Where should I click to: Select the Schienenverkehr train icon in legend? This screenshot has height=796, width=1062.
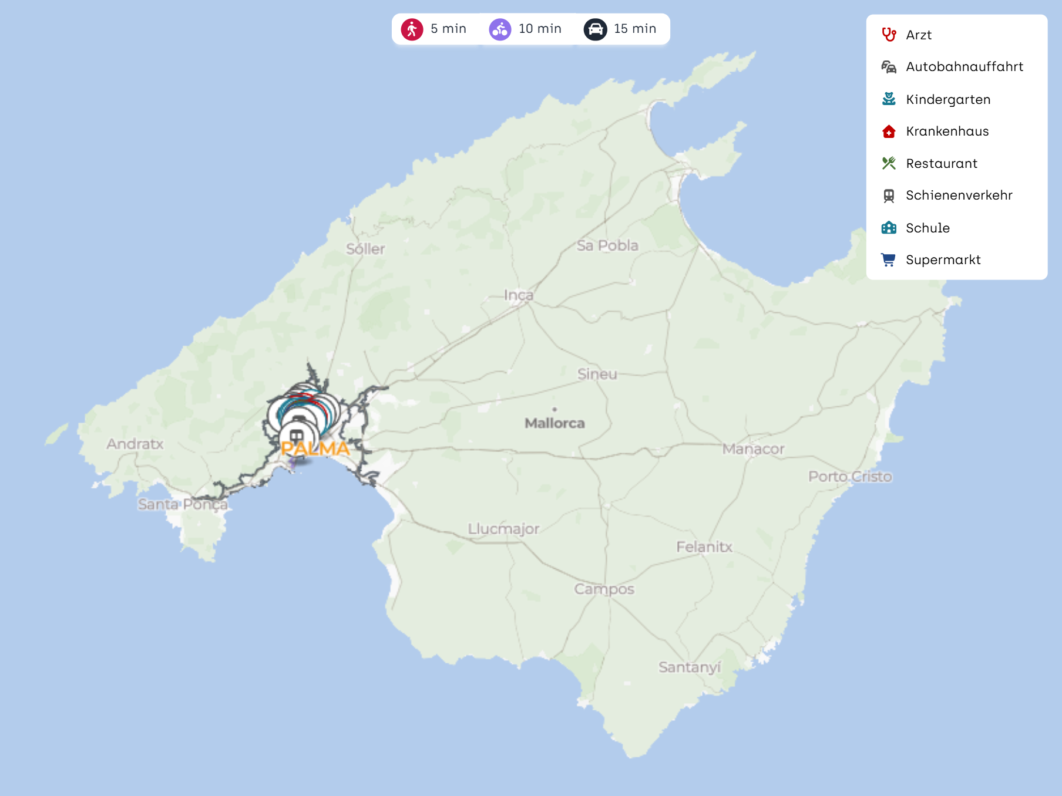(x=889, y=195)
